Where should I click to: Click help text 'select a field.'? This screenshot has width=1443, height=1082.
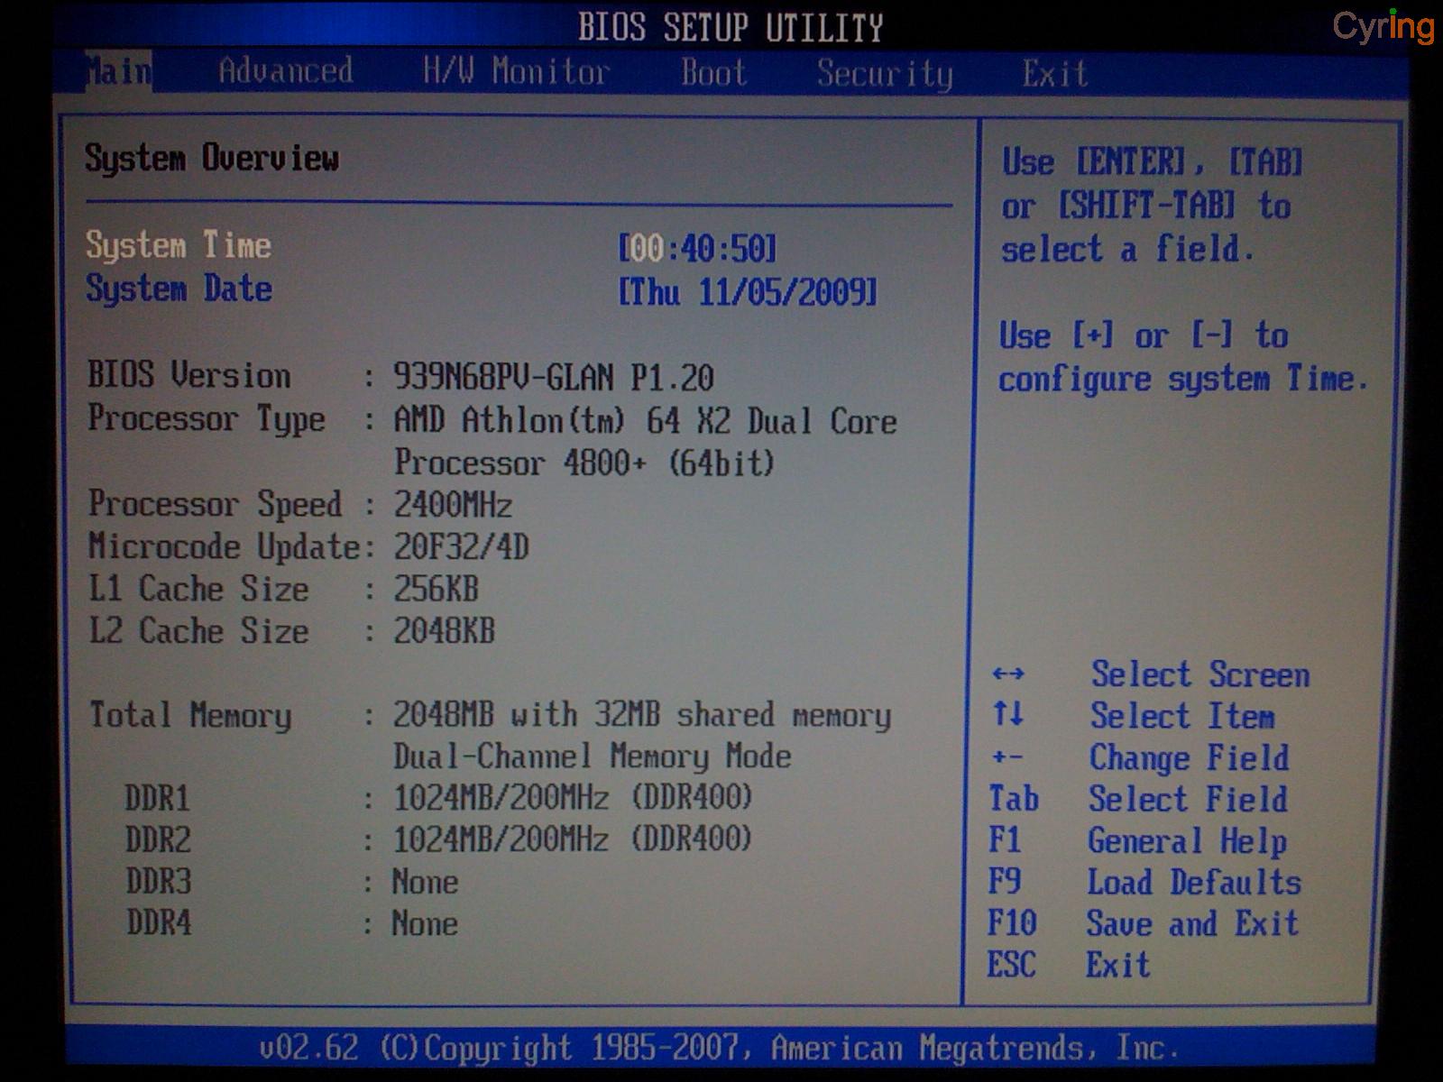[1127, 248]
